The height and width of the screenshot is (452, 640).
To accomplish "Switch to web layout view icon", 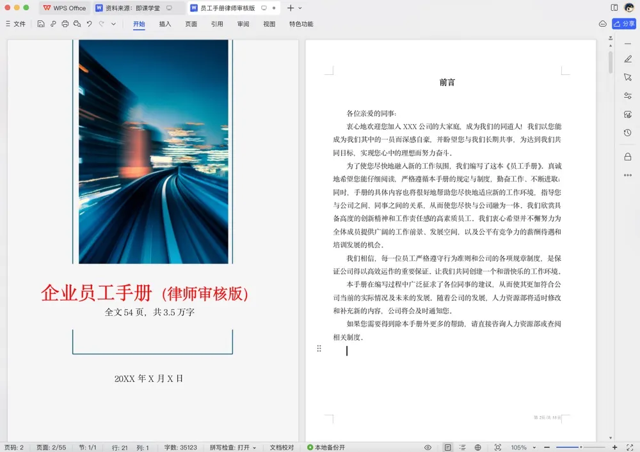I will coord(477,448).
